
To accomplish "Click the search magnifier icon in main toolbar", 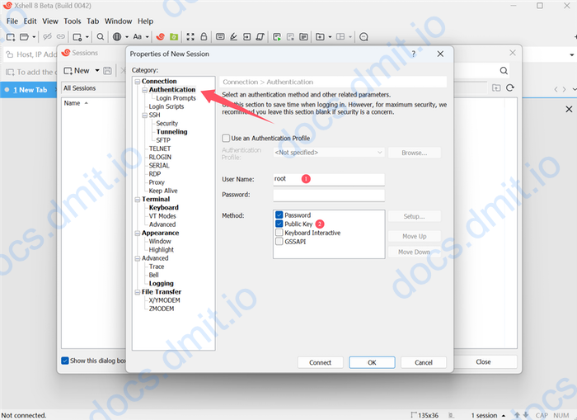I will coord(101,37).
